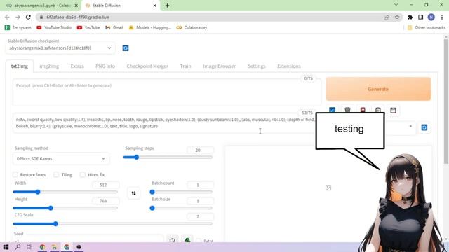Image resolution: width=449 pixels, height=252 pixels.
Task: Enable Tiling checkbox
Action: tap(56, 174)
